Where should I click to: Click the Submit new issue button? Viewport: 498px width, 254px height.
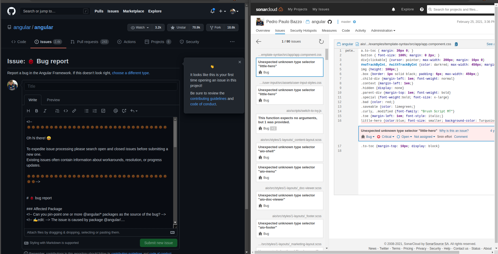pos(158,243)
